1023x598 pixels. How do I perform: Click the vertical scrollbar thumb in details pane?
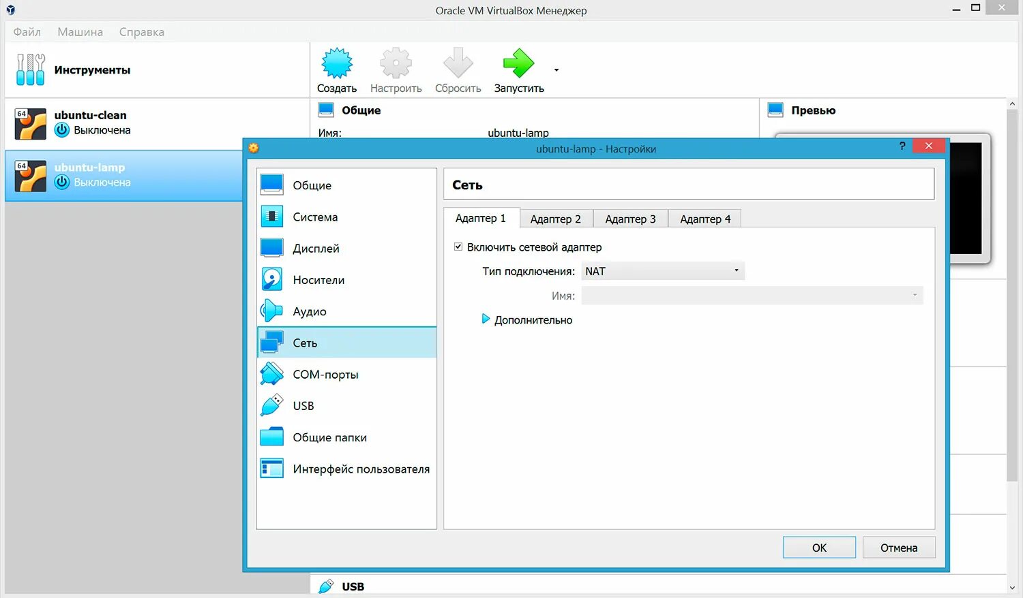click(1012, 296)
